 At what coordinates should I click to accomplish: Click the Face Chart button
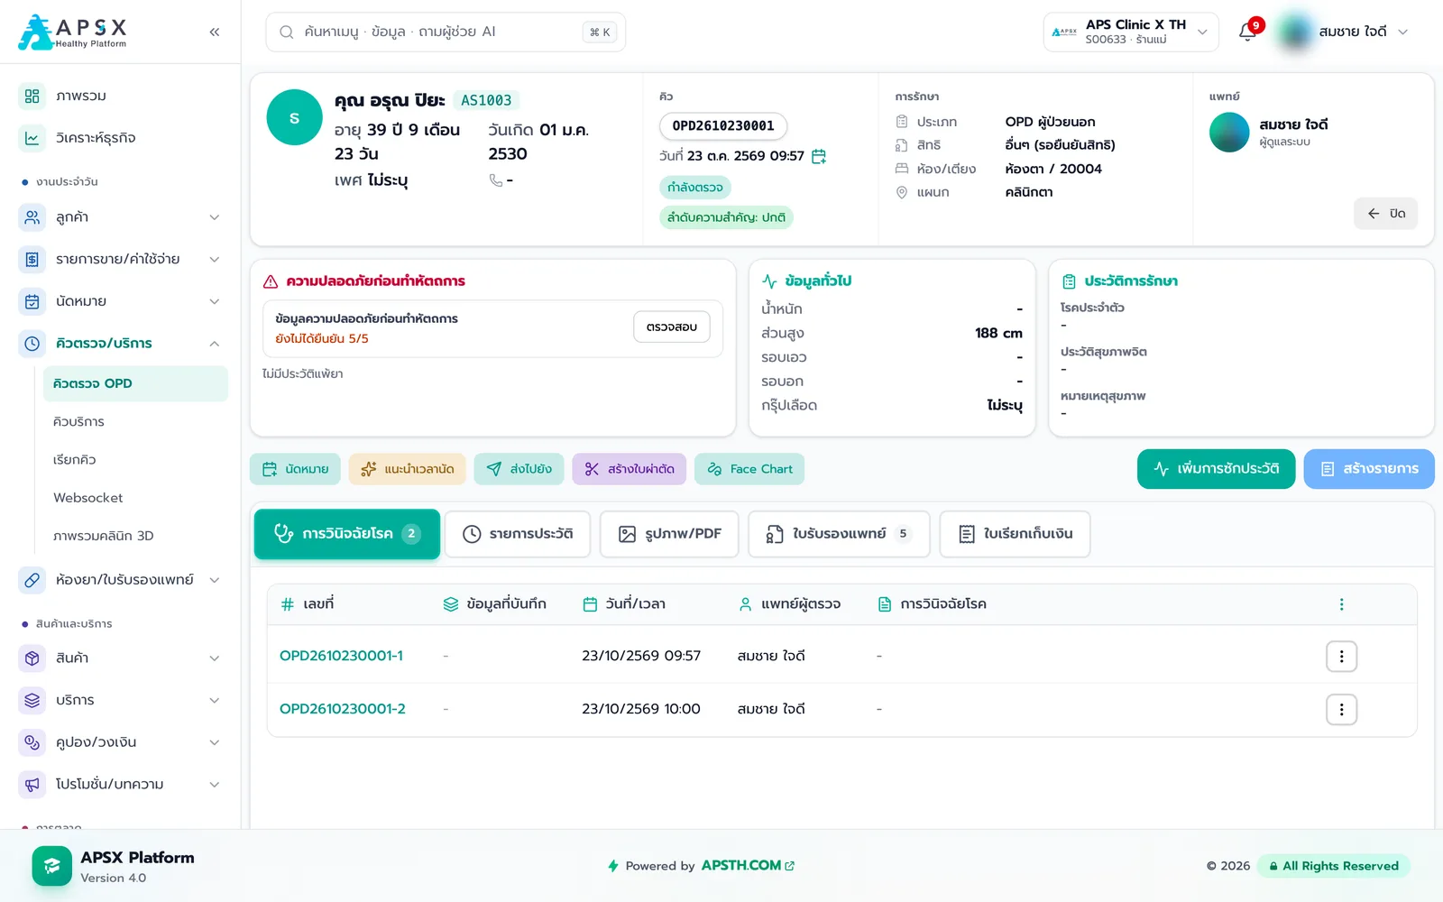pos(749,469)
